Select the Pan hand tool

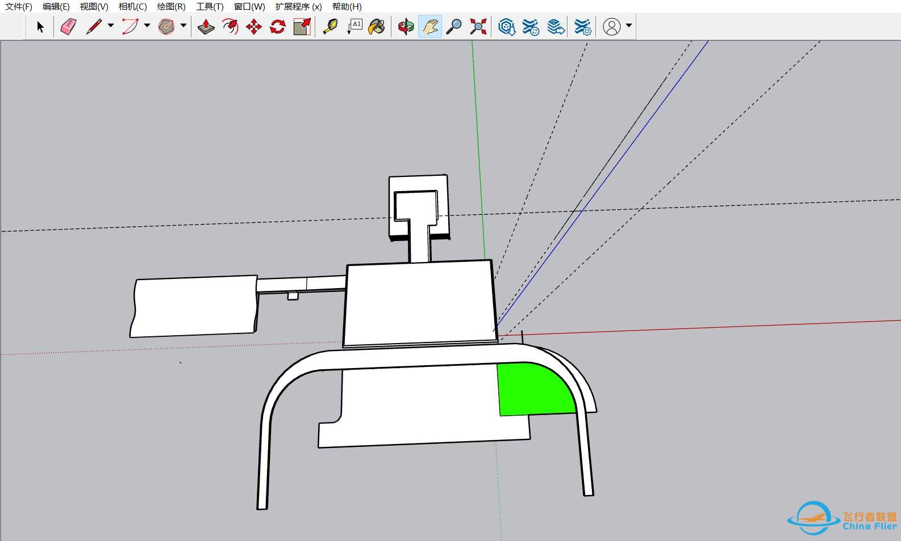(x=430, y=26)
